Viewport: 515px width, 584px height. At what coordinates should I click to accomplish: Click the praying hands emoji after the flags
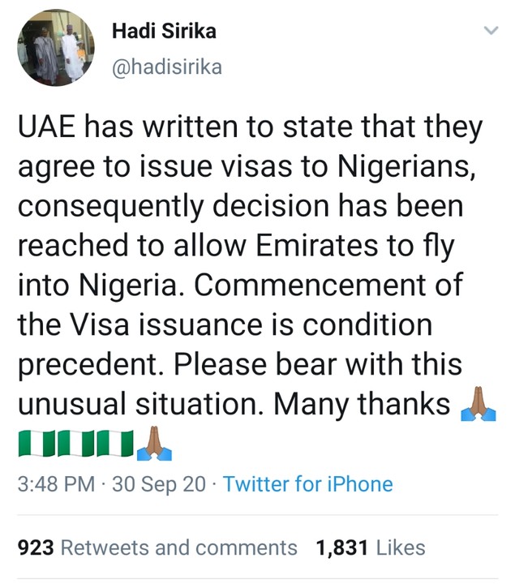(x=154, y=443)
